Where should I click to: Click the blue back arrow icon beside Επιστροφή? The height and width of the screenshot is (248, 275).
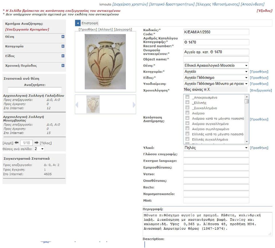pos(78,23)
